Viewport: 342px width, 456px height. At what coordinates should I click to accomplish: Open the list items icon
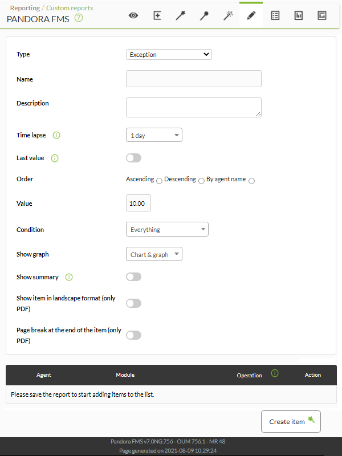pyautogui.click(x=275, y=15)
